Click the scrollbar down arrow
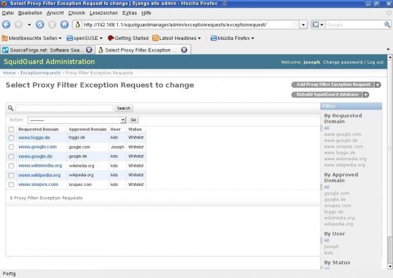 pos(390,266)
